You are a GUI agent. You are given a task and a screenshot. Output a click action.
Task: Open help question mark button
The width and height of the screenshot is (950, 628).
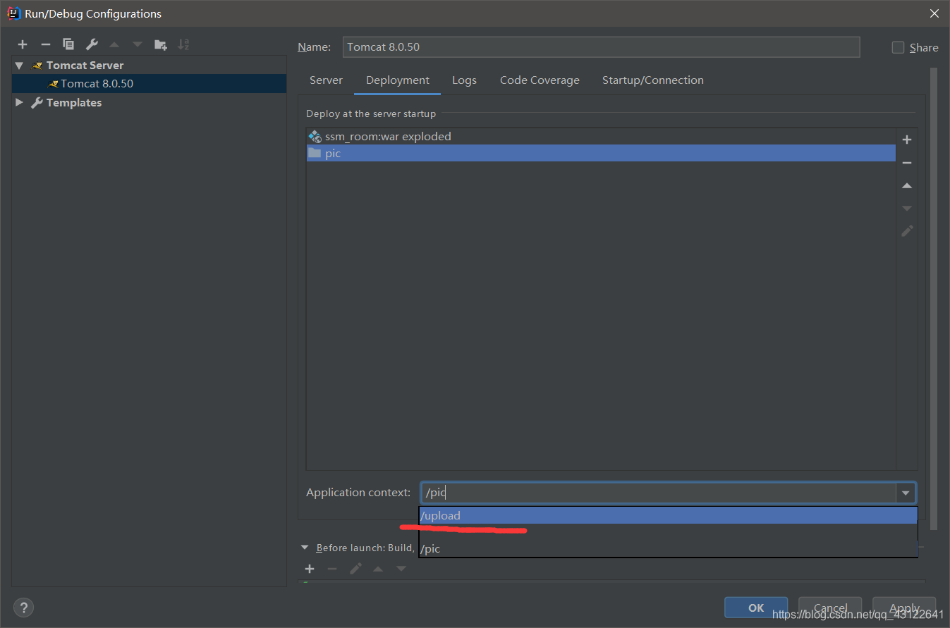(x=23, y=608)
